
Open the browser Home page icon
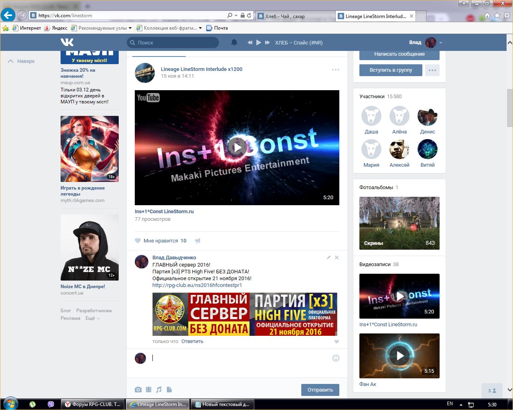coord(487,16)
